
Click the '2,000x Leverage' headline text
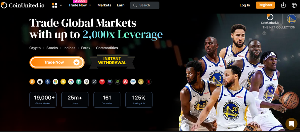coord(123,35)
